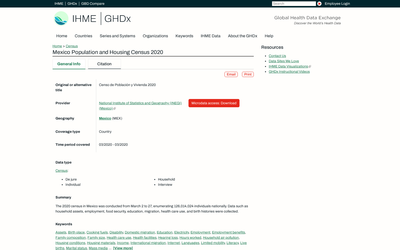The width and height of the screenshot is (400, 250).
Task: Open the Disability keyword
Action: click(116, 232)
